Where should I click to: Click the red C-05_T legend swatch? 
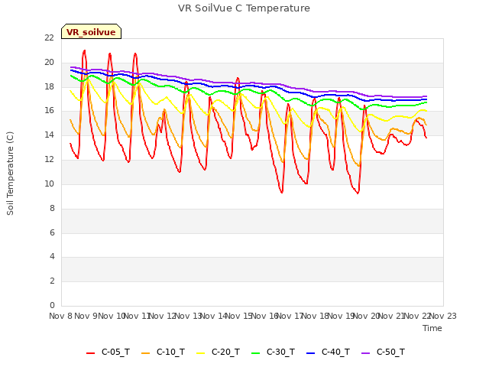(90, 353)
